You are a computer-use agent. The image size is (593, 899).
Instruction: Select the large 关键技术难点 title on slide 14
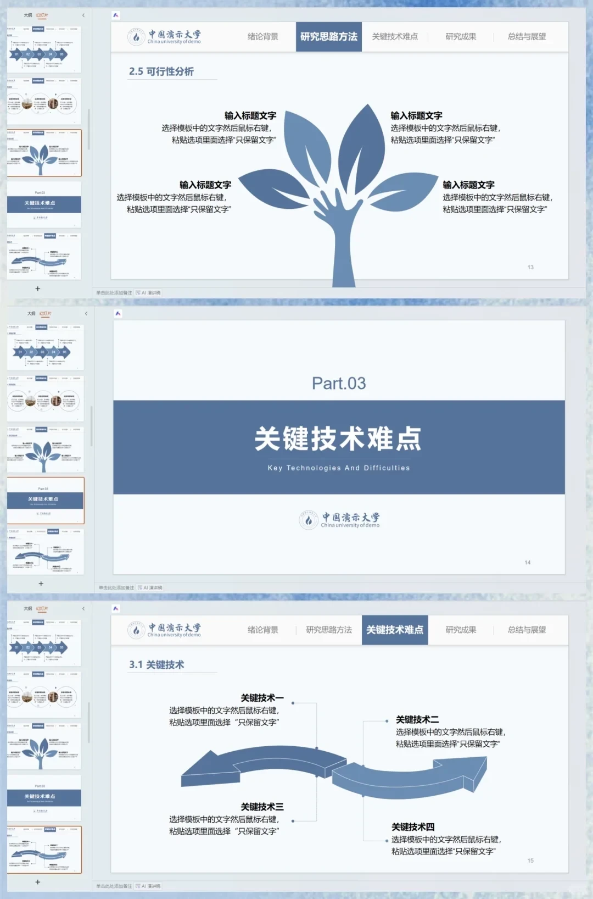[338, 439]
